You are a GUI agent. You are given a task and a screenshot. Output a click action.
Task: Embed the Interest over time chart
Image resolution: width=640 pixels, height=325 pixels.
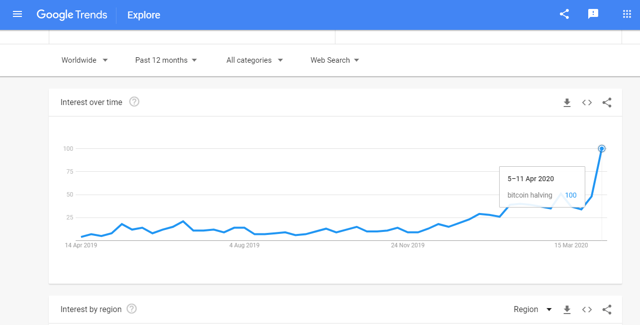tap(587, 103)
